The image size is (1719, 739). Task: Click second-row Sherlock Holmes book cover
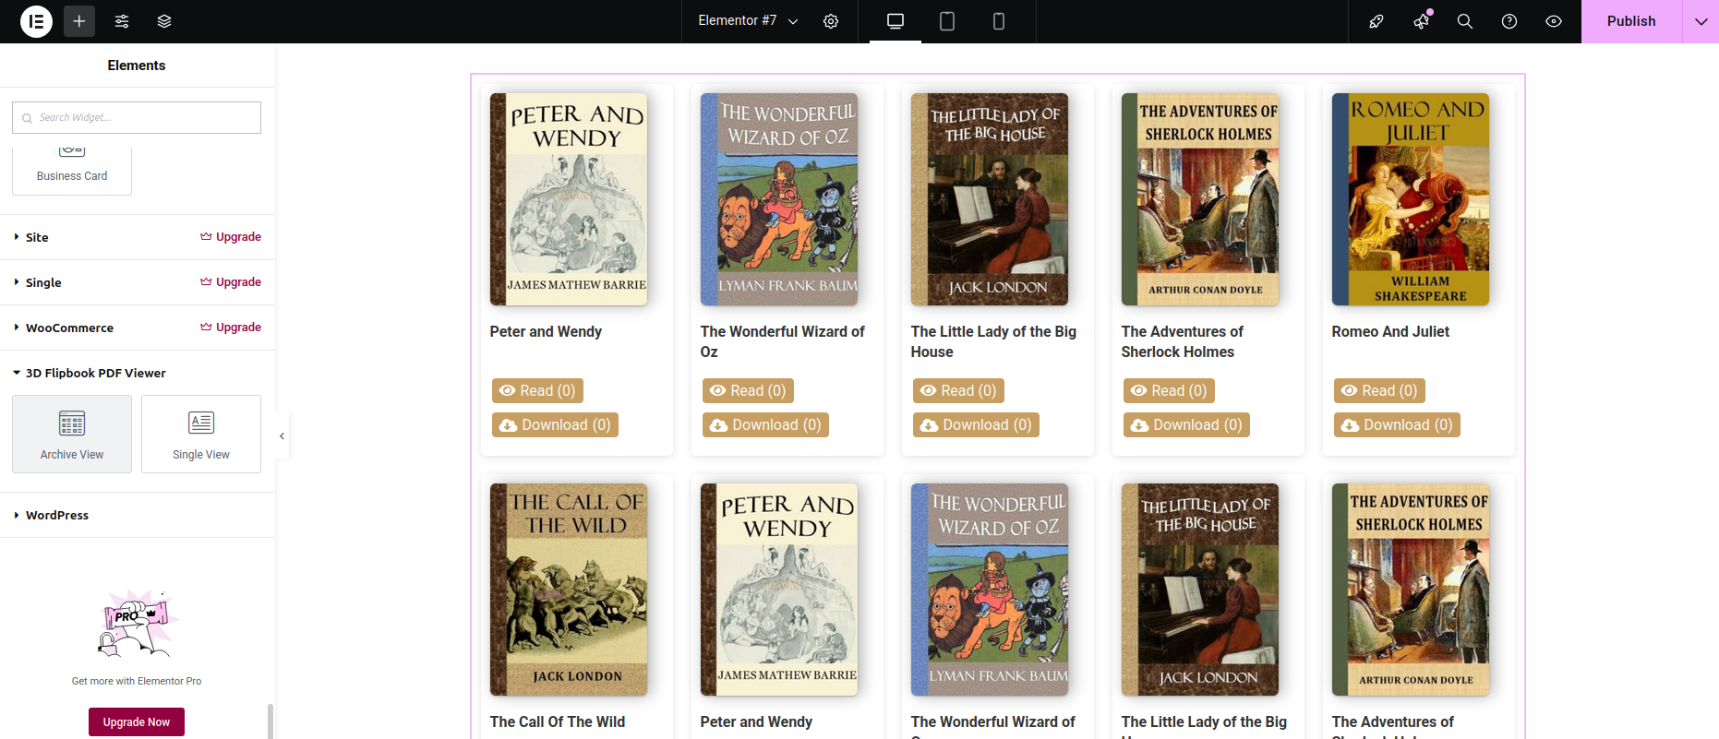pyautogui.click(x=1411, y=590)
